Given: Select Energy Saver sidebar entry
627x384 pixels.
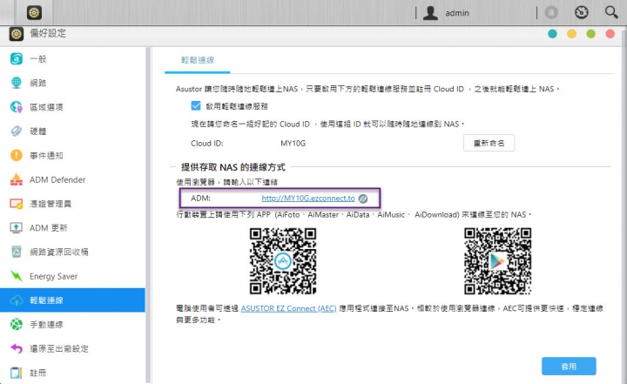Looking at the screenshot, I should 72,276.
